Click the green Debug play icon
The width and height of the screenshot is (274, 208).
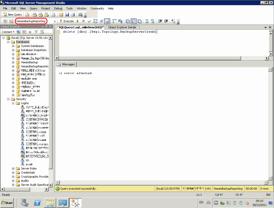point(78,21)
